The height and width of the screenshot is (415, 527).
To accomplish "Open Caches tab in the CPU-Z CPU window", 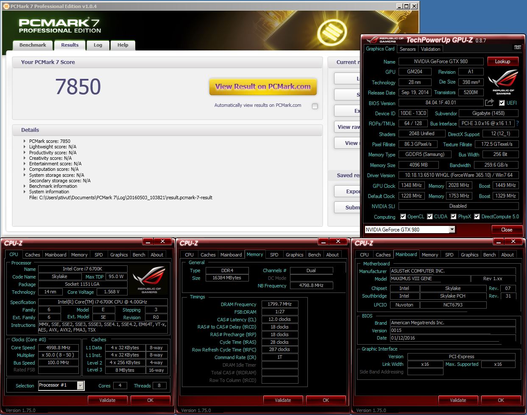I will [x=33, y=255].
